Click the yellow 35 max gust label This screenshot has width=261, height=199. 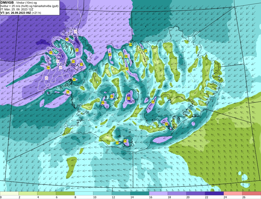click(x=127, y=69)
